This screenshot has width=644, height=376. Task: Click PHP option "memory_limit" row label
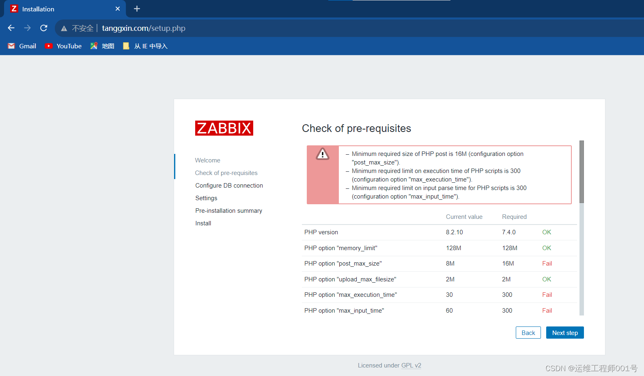[x=340, y=248]
